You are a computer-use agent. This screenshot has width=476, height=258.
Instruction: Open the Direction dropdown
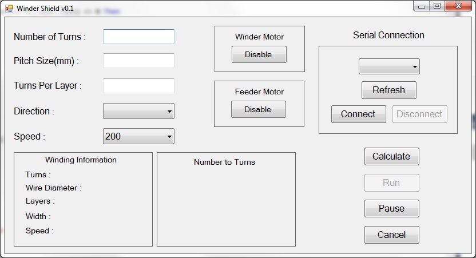pos(138,111)
